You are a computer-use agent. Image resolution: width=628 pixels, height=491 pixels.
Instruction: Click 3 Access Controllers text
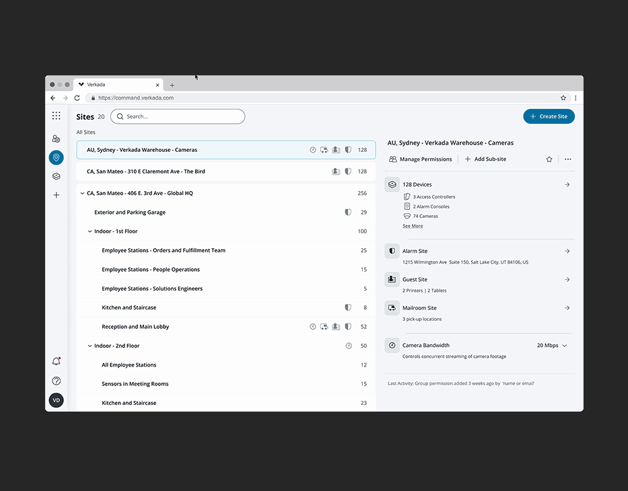(433, 197)
